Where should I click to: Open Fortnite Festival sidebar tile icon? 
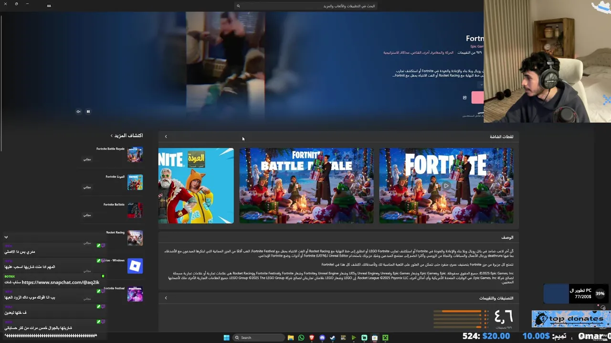tap(135, 294)
